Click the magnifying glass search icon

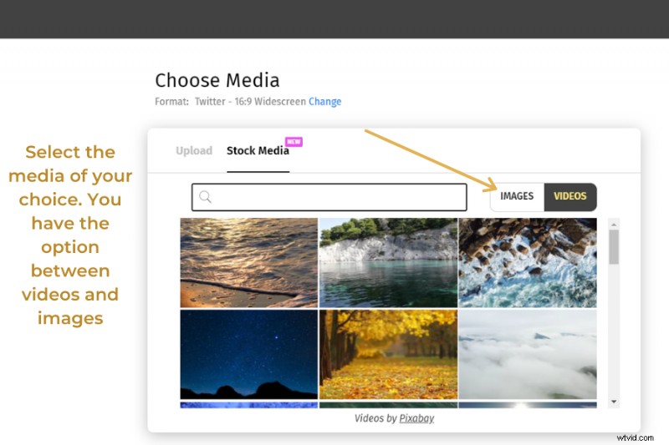205,197
